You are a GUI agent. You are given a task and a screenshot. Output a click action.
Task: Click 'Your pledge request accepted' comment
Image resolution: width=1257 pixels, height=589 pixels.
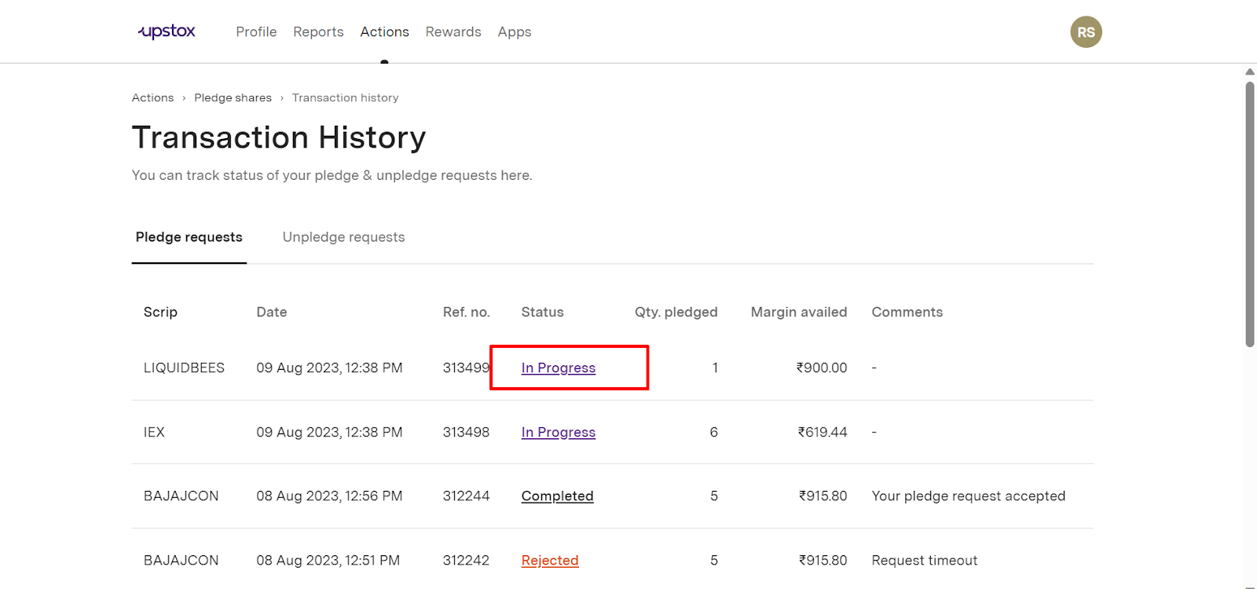tap(968, 496)
